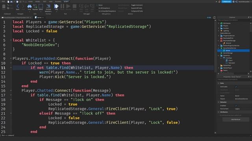Collapse the ReplicatedStorage node
The height and width of the screenshot is (141, 252).
click(x=219, y=41)
